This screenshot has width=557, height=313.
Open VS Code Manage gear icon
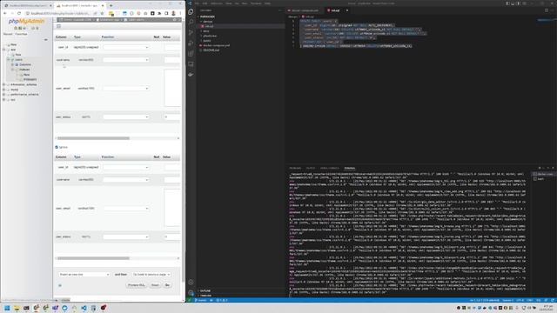[x=191, y=293]
